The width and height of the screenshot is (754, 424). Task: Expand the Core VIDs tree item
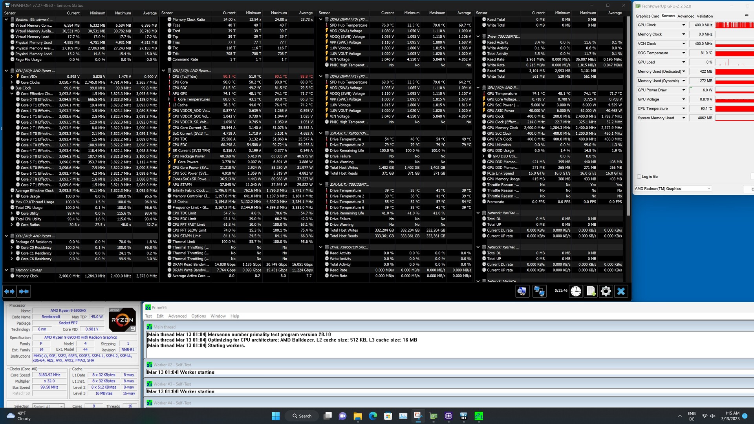12,77
